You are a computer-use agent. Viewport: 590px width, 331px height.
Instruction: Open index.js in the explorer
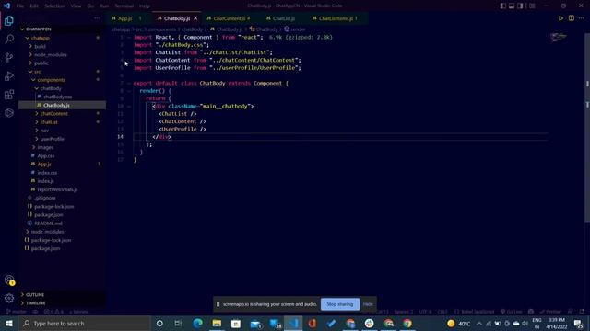tap(45, 181)
